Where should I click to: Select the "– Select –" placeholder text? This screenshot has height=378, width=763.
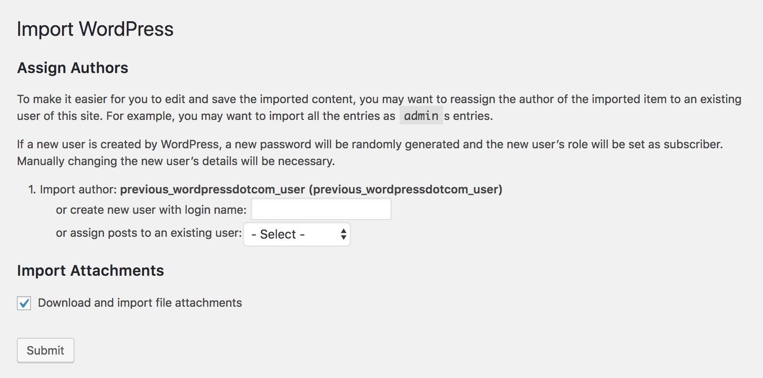pyautogui.click(x=276, y=234)
